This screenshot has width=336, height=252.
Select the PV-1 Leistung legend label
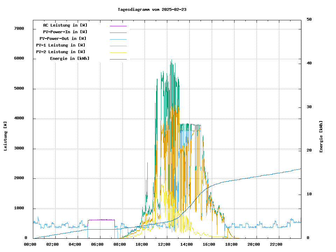pyautogui.click(x=61, y=45)
